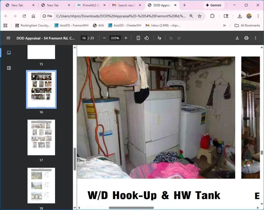Viewport: 264px width, 210px height.
Task: Download the PDF from the viewer toolbar
Action: coord(237,38)
